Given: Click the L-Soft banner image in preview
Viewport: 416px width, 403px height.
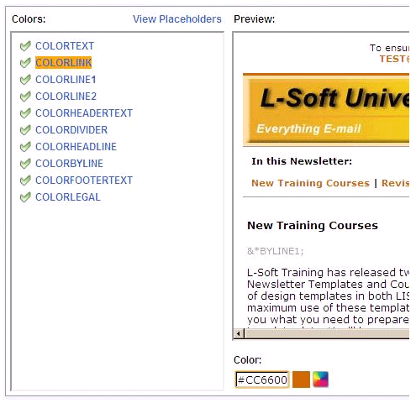Looking at the screenshot, I should coord(326,110).
